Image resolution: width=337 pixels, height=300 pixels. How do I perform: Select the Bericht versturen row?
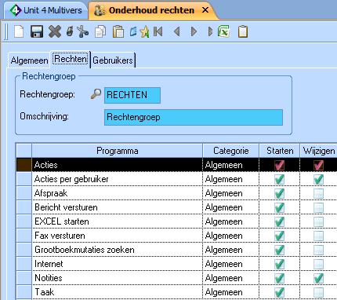pos(176,207)
